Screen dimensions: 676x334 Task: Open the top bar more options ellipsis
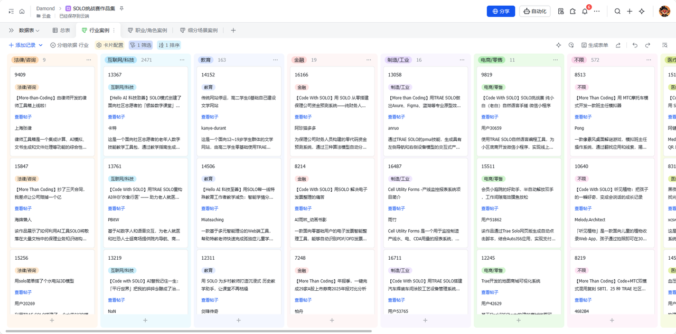point(597,11)
